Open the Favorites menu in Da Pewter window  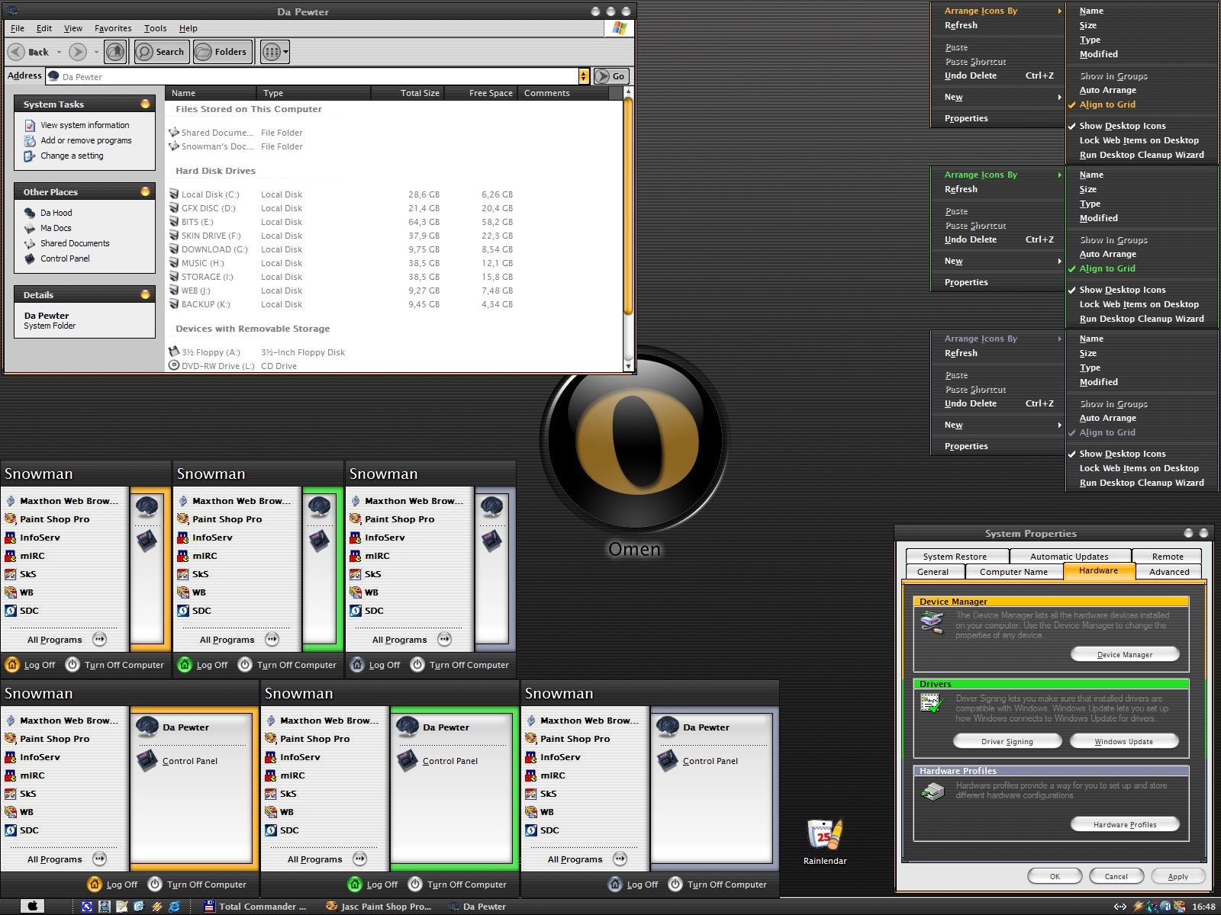pos(113,28)
